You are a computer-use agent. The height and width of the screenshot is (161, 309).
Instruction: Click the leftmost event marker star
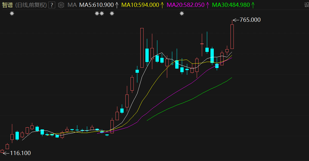[12, 13]
